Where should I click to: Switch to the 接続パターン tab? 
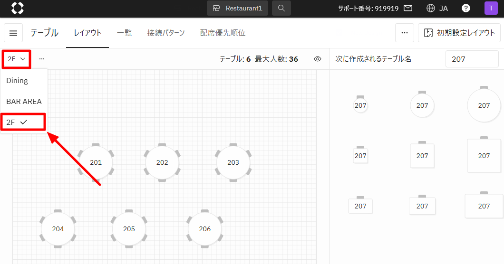click(x=166, y=33)
